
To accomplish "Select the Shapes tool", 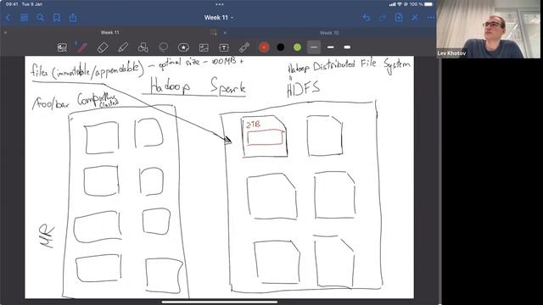I will pos(143,47).
